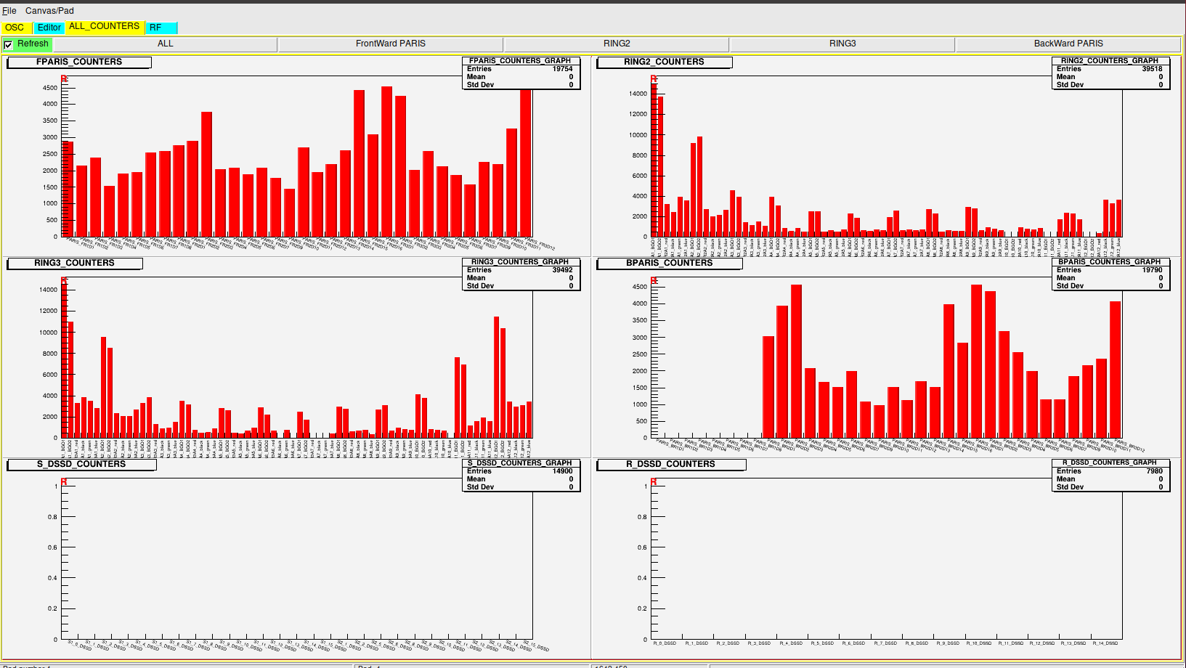Open the FrontWard PARIS view
The width and height of the screenshot is (1186, 668).
tap(391, 44)
